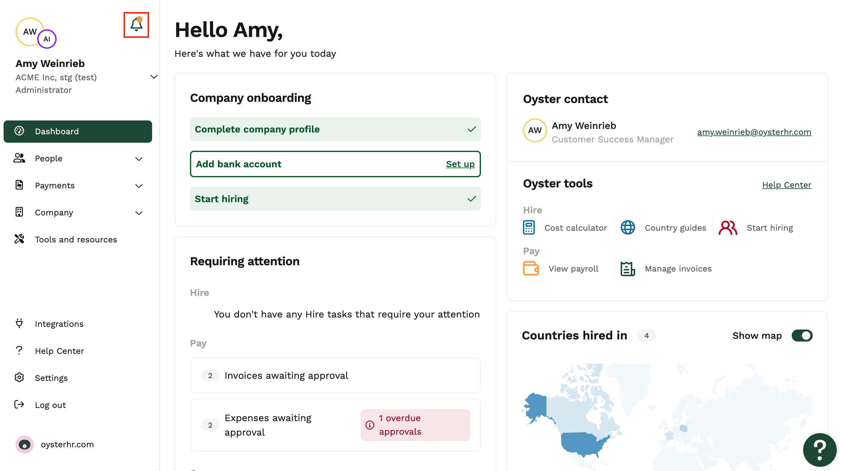841x471 pixels.
Task: Open Invoices awaiting approval card
Action: (x=335, y=375)
